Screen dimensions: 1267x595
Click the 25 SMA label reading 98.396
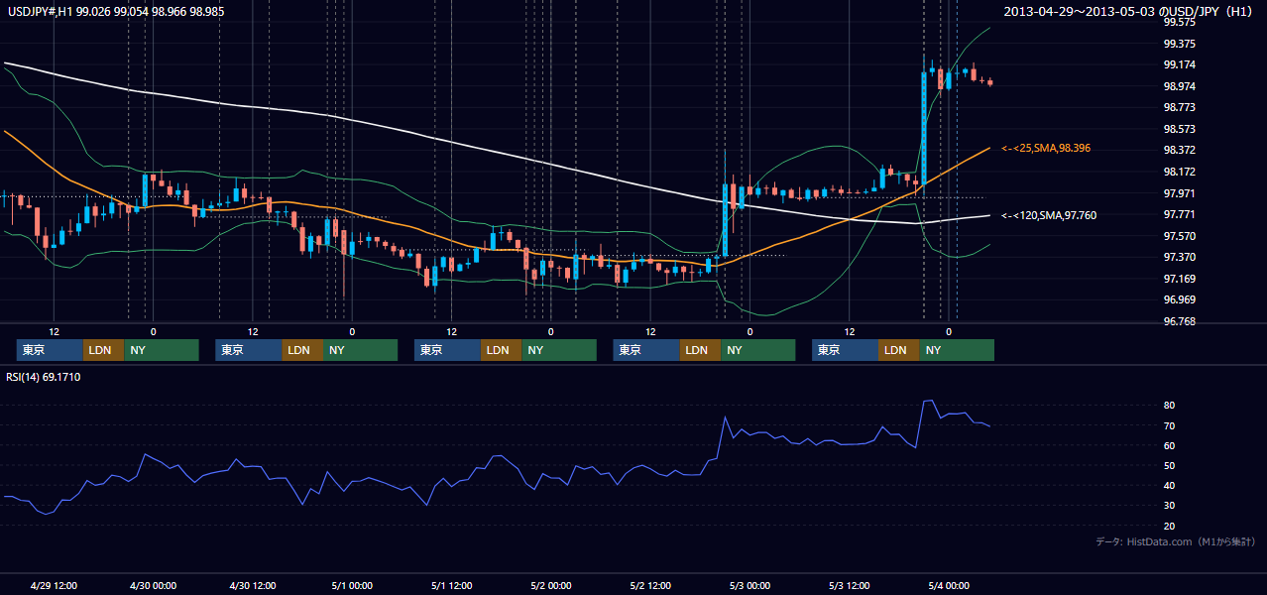tap(1047, 148)
